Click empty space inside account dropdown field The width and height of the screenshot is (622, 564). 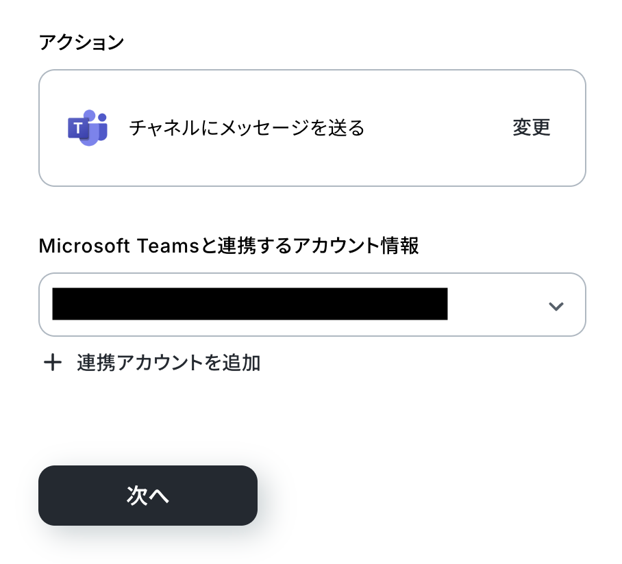click(496, 305)
